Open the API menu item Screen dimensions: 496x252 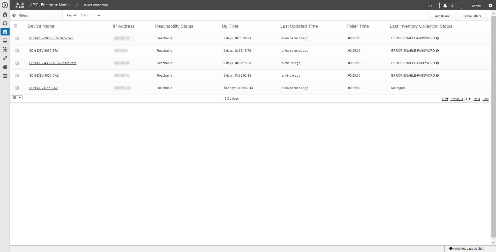[x=430, y=5]
